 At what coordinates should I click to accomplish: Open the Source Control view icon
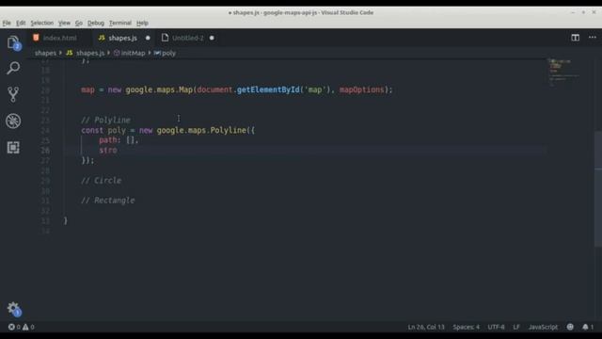coord(13,94)
